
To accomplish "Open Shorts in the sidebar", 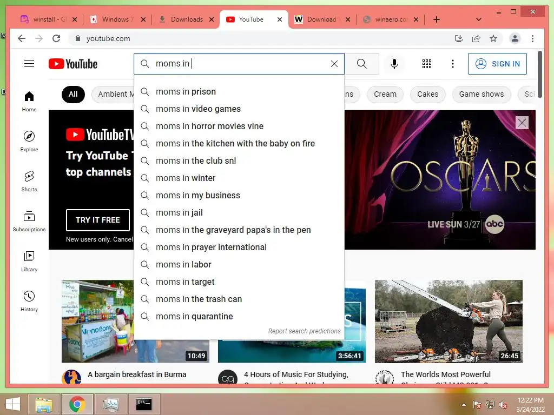I will pyautogui.click(x=29, y=182).
